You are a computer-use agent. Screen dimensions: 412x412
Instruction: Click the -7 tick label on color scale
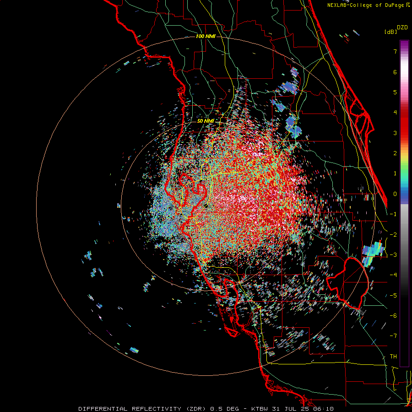pos(393,336)
